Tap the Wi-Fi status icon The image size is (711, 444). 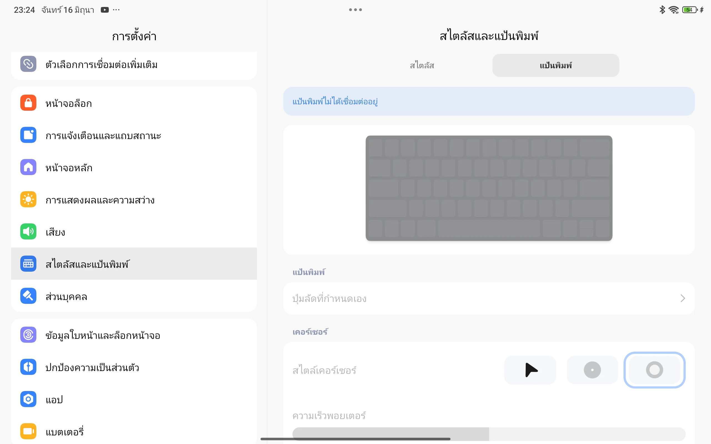pyautogui.click(x=674, y=10)
